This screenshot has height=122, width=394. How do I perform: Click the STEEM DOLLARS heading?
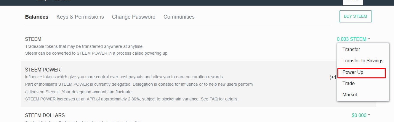[x=45, y=115]
